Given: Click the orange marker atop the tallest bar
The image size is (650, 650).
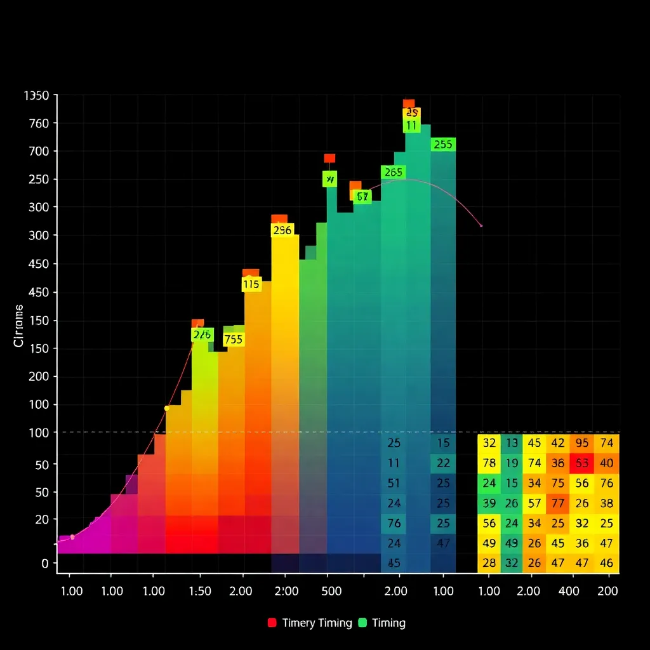Looking at the screenshot, I should (409, 103).
